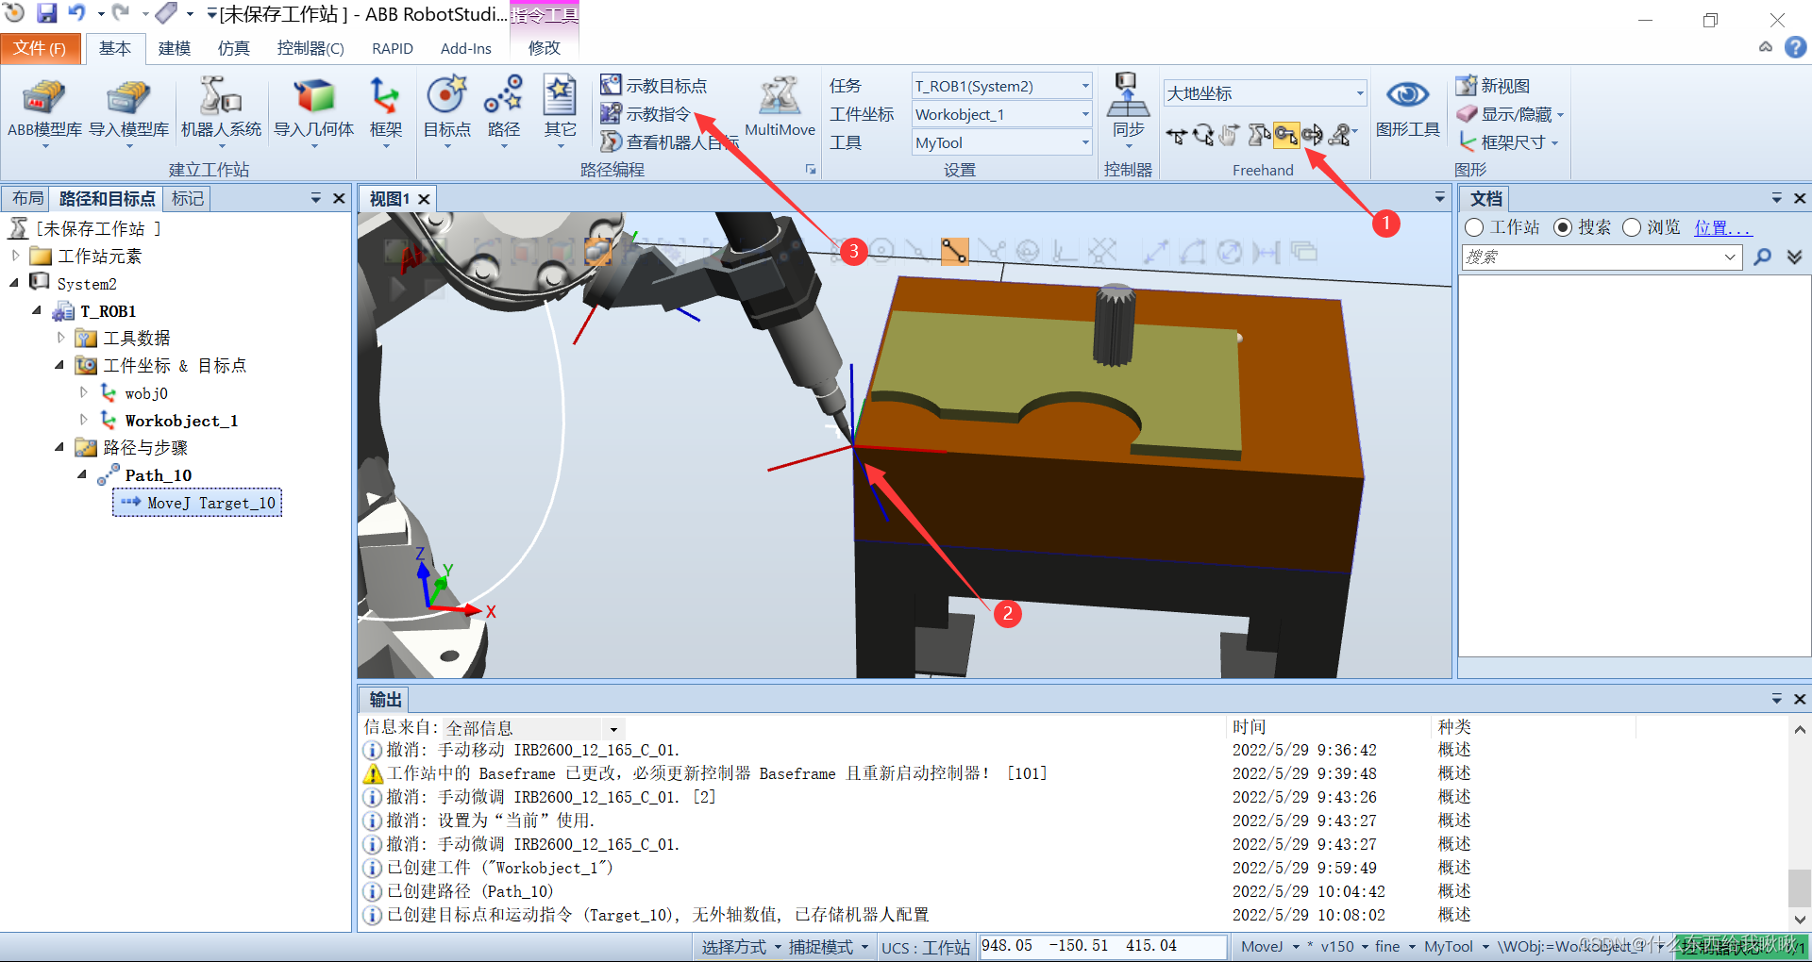Viewport: 1812px width, 962px height.
Task: Open 选择方式 selection level menu
Action: point(741,947)
